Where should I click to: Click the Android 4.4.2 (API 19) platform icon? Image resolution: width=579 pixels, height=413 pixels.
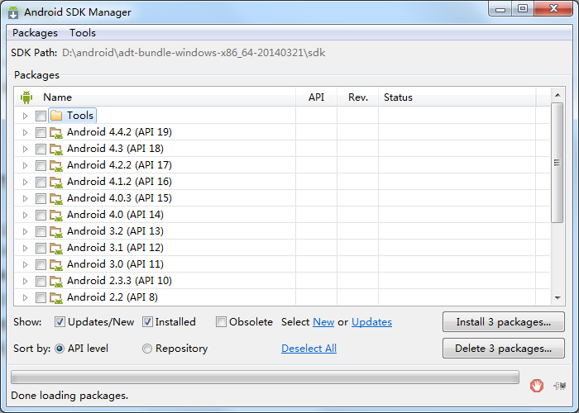tap(56, 132)
